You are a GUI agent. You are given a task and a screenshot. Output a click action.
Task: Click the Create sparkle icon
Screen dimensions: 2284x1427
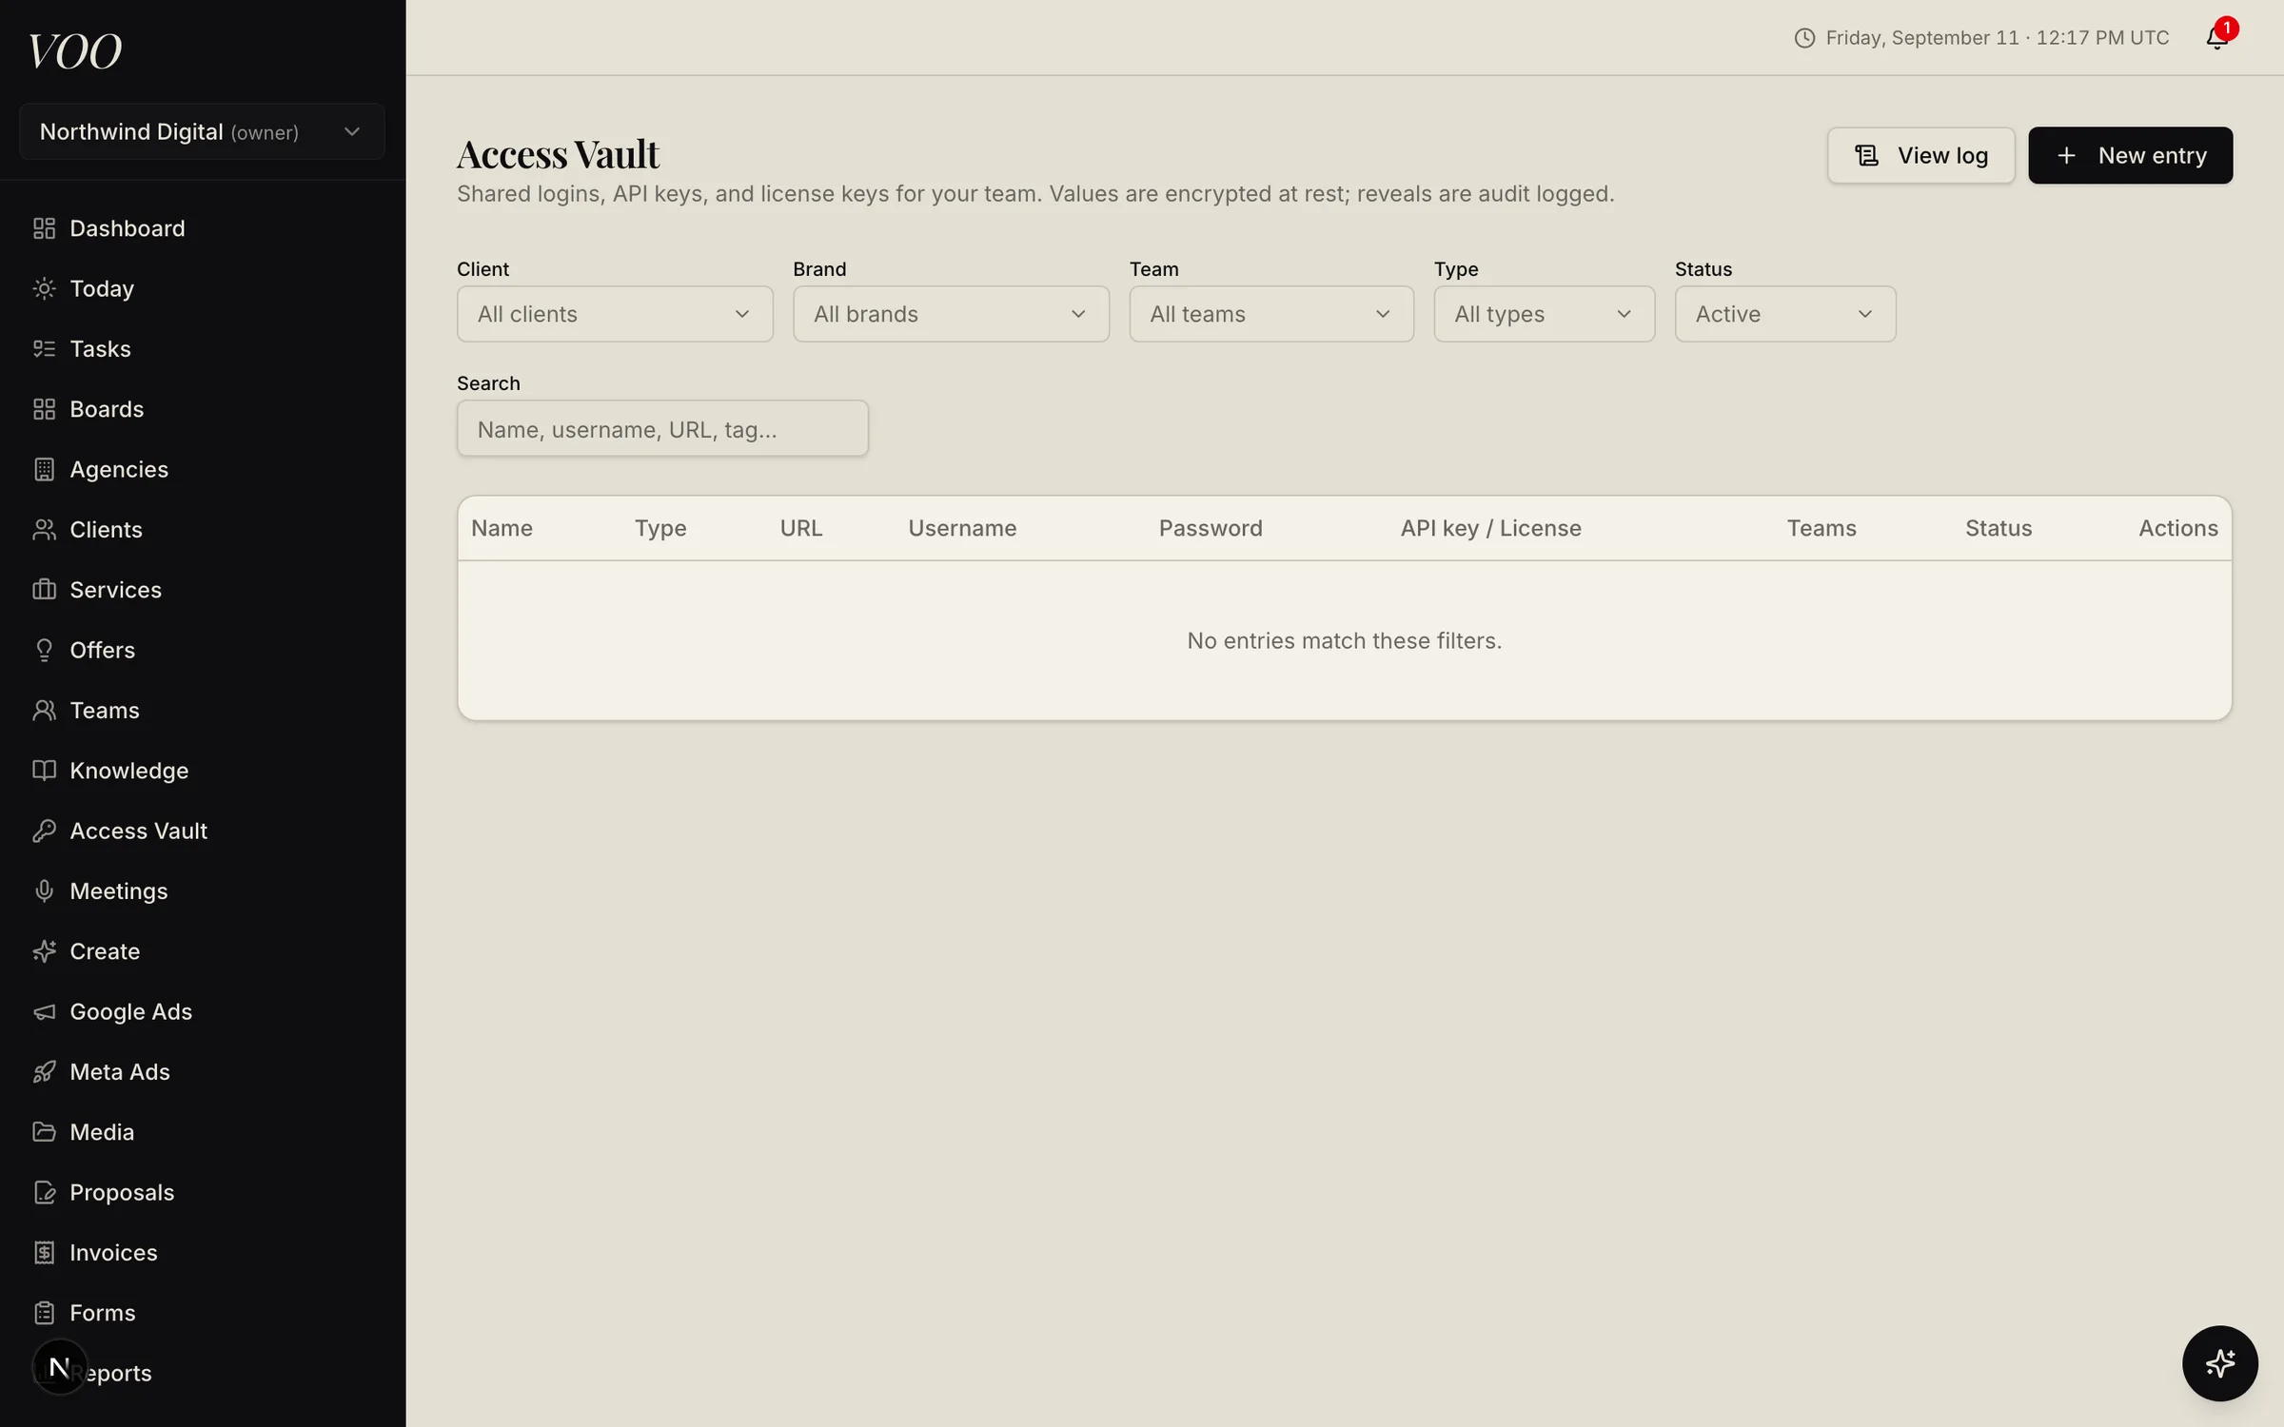44,951
